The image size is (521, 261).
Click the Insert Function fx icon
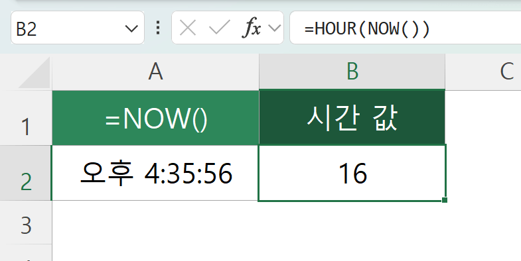point(251,28)
